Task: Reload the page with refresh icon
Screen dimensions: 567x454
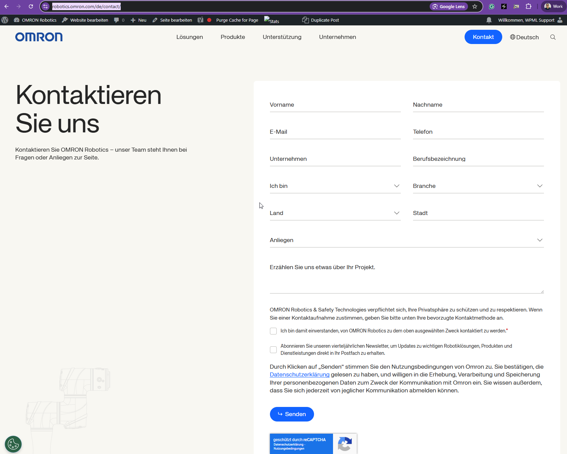Action: coord(31,6)
